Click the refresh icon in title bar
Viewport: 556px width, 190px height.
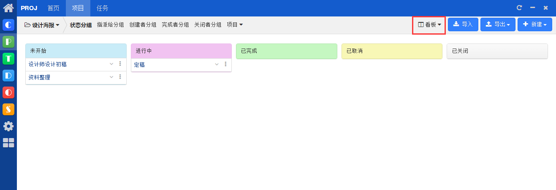click(519, 8)
